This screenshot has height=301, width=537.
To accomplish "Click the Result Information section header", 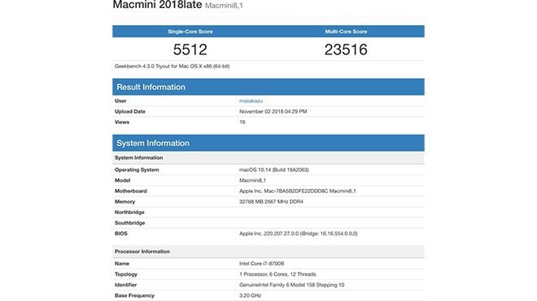I will click(268, 87).
